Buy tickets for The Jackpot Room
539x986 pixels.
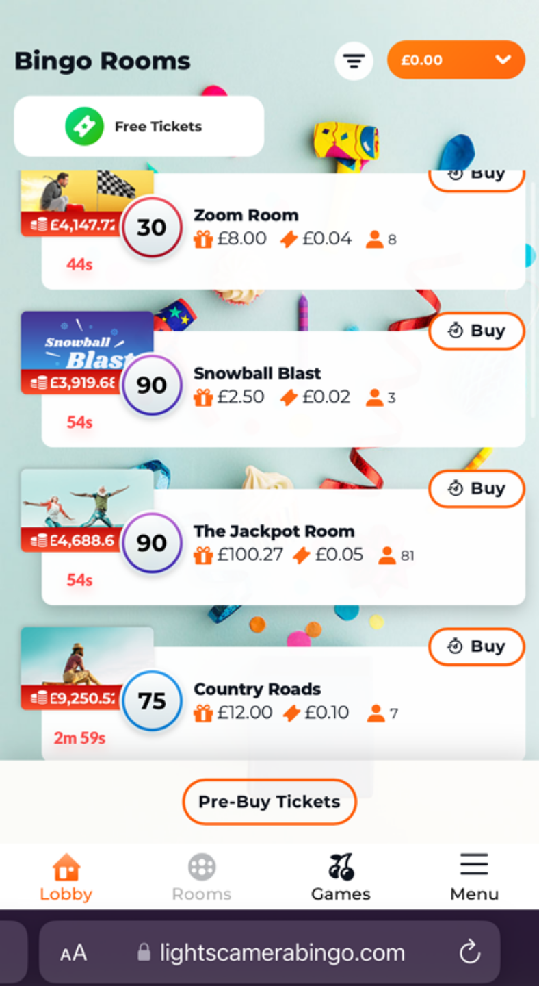pyautogui.click(x=477, y=489)
